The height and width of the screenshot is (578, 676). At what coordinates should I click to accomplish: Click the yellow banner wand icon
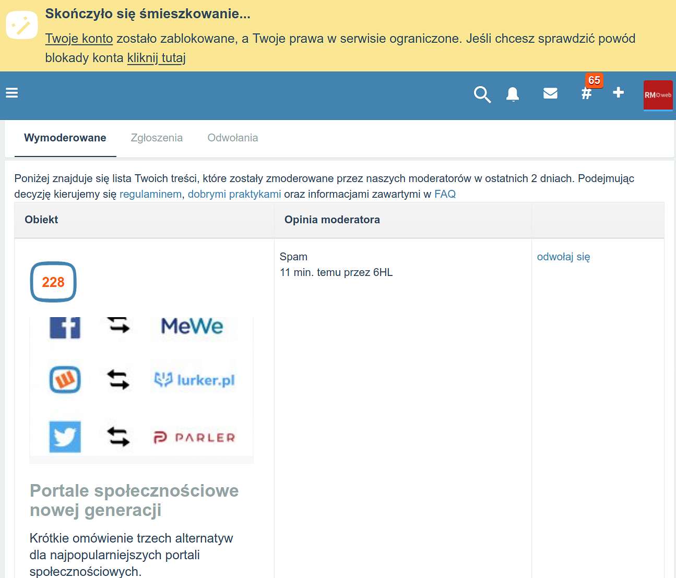coord(21,25)
